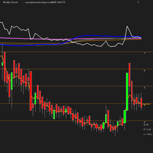The height and width of the screenshot is (153, 153).
Task: Click the volume text 'V: 1.14'
Action: pyautogui.click(x=147, y=129)
